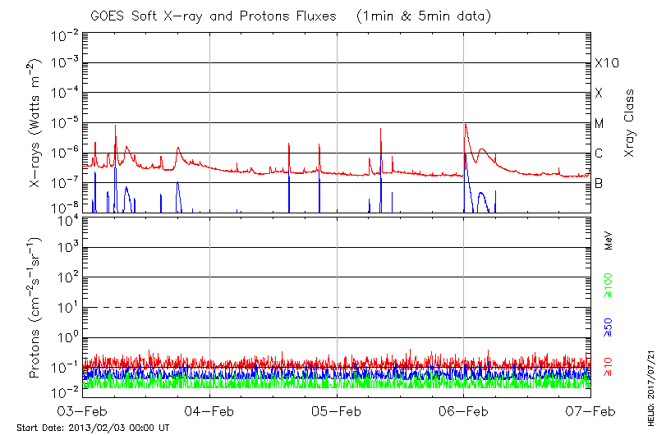Image resolution: width=657 pixels, height=435 pixels.
Task: Click the green ≥100 MeV legend label
Action: (x=609, y=286)
